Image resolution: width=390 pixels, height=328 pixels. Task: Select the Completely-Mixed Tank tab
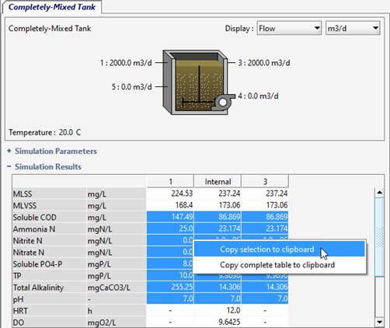click(52, 7)
